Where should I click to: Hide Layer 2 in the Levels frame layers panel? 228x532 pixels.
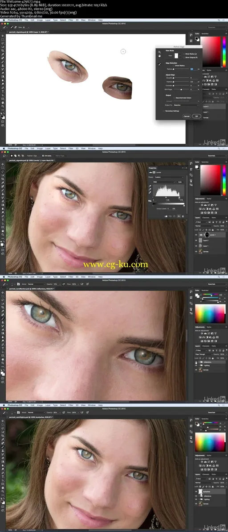tap(196, 241)
